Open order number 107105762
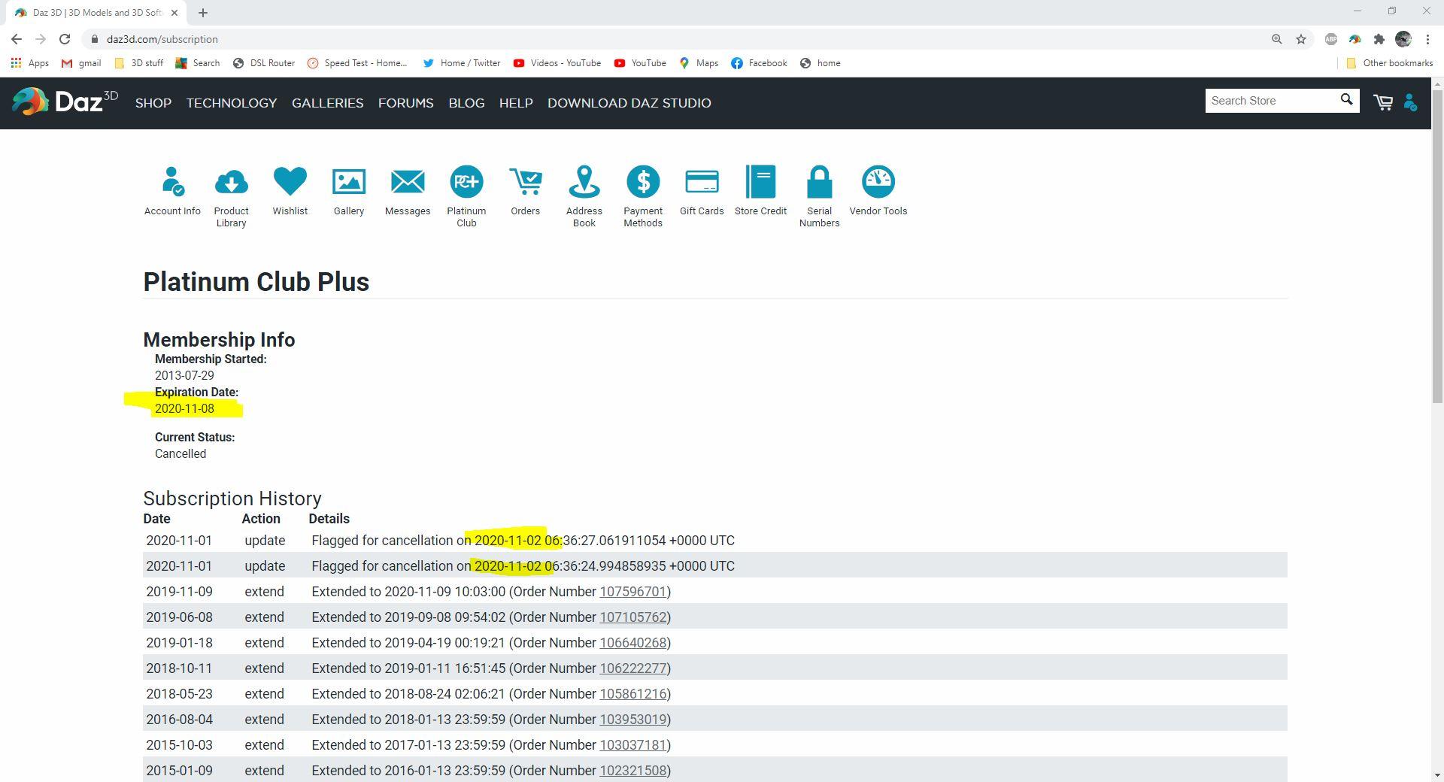This screenshot has height=782, width=1444. (633, 617)
